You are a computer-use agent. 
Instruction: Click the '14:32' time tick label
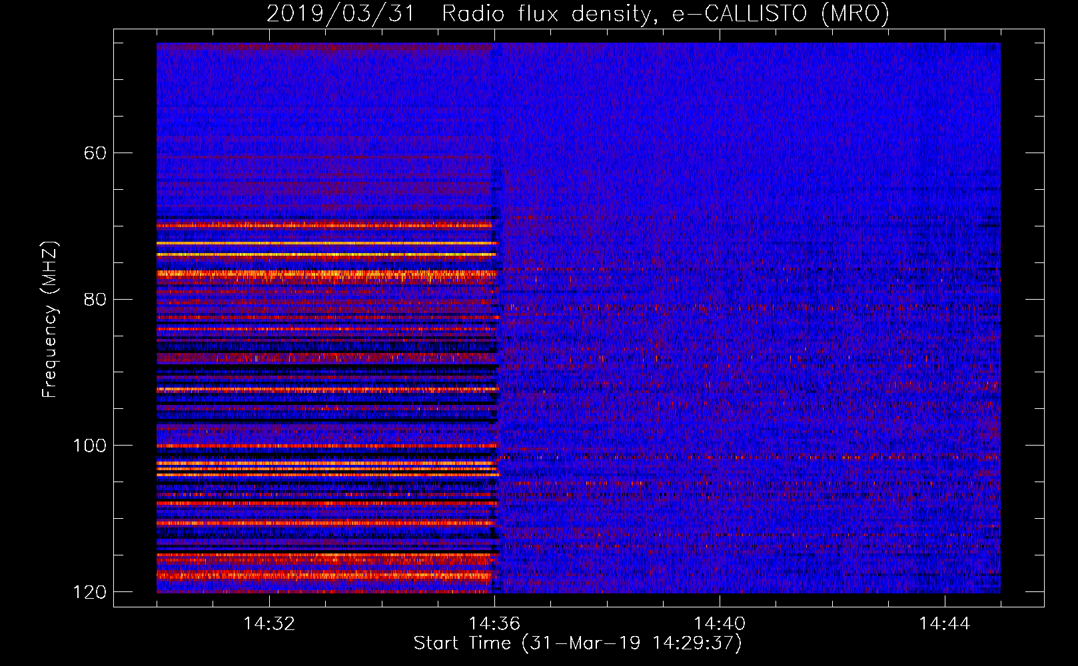269,624
